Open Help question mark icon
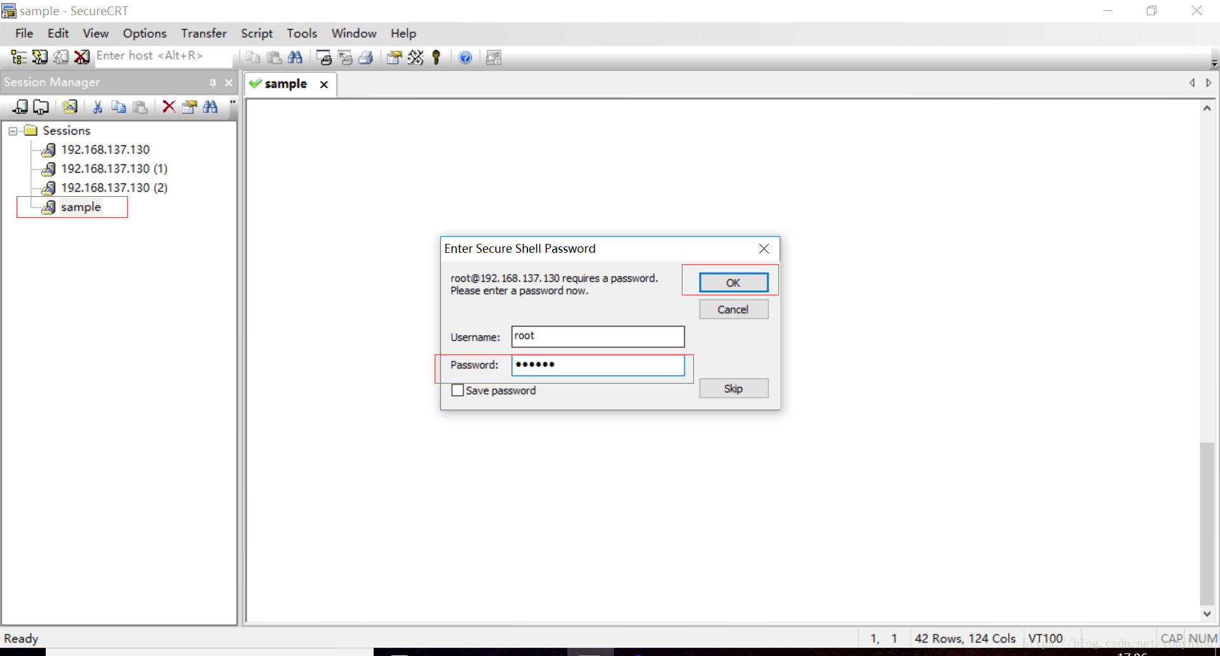Image resolution: width=1220 pixels, height=656 pixels. tap(465, 58)
